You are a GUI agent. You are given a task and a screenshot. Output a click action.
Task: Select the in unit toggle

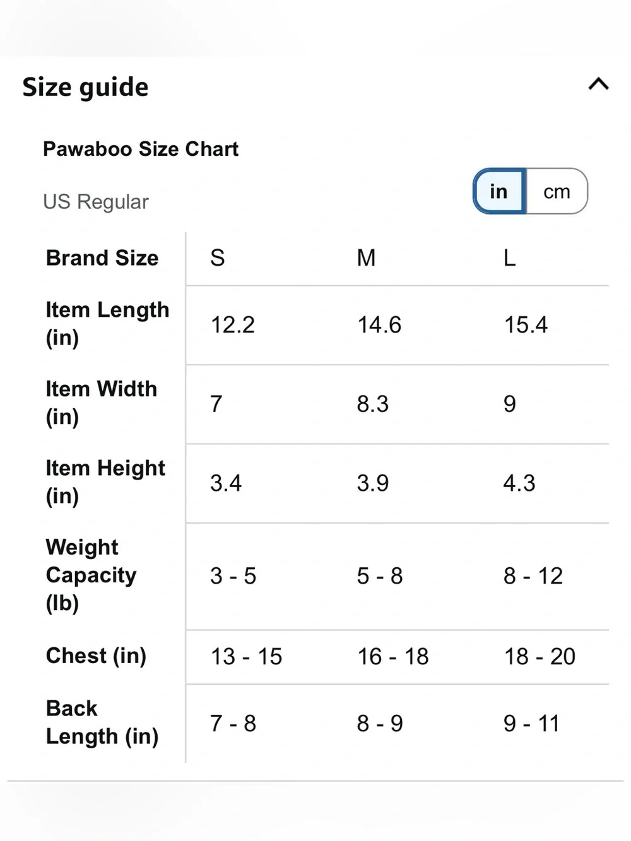coord(499,191)
